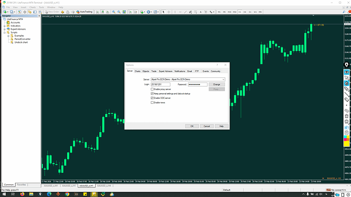Toggle the Market Watch toolbar icon

point(19,12)
